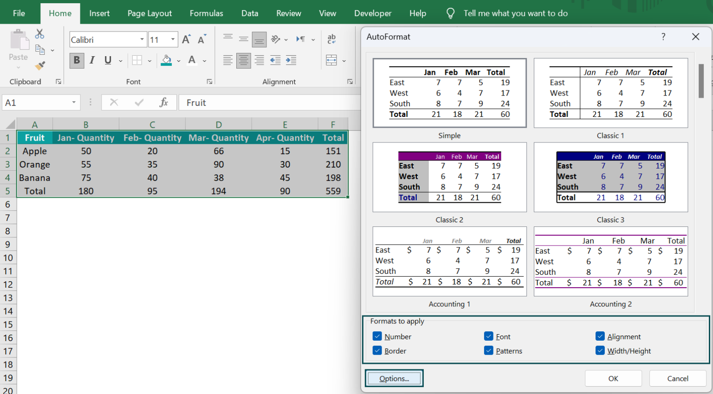
Task: Uncheck the Number format option
Action: pyautogui.click(x=378, y=336)
